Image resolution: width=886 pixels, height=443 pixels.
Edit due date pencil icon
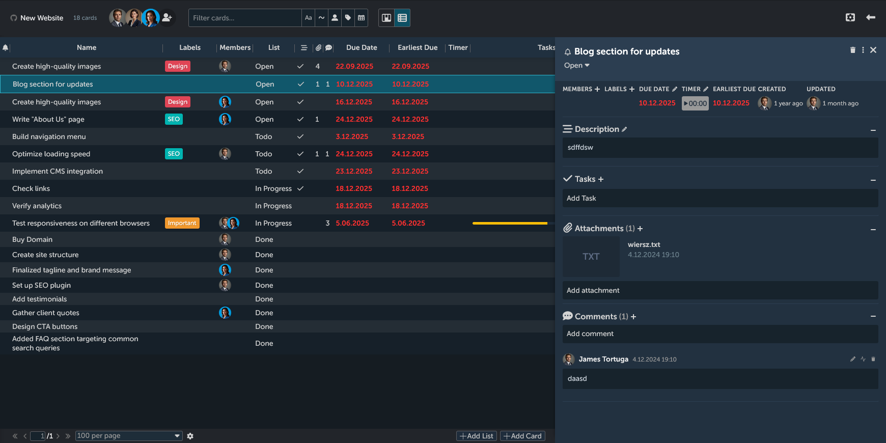tap(675, 89)
